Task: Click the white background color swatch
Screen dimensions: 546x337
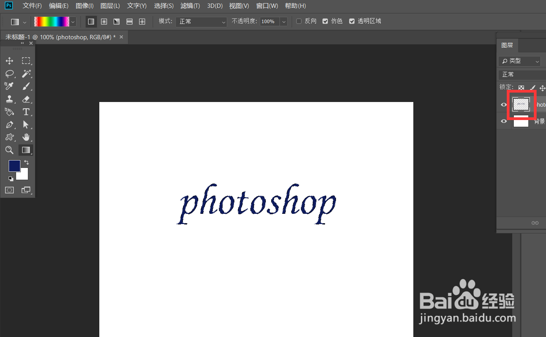Action: coord(24,175)
